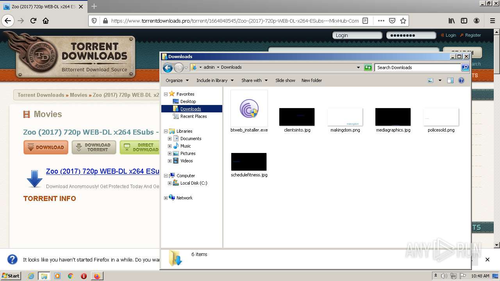
Task: Toggle the Explorer preview pane
Action: [450, 80]
